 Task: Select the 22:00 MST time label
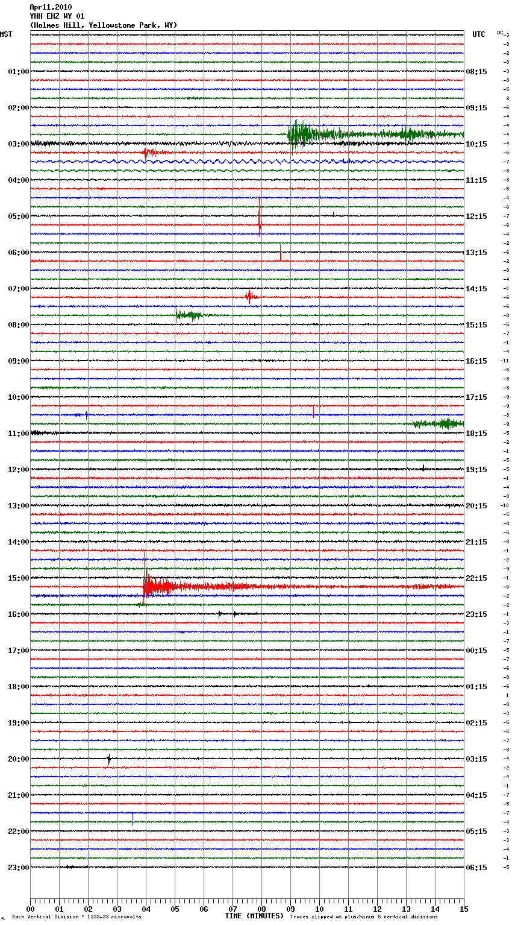[x=19, y=832]
